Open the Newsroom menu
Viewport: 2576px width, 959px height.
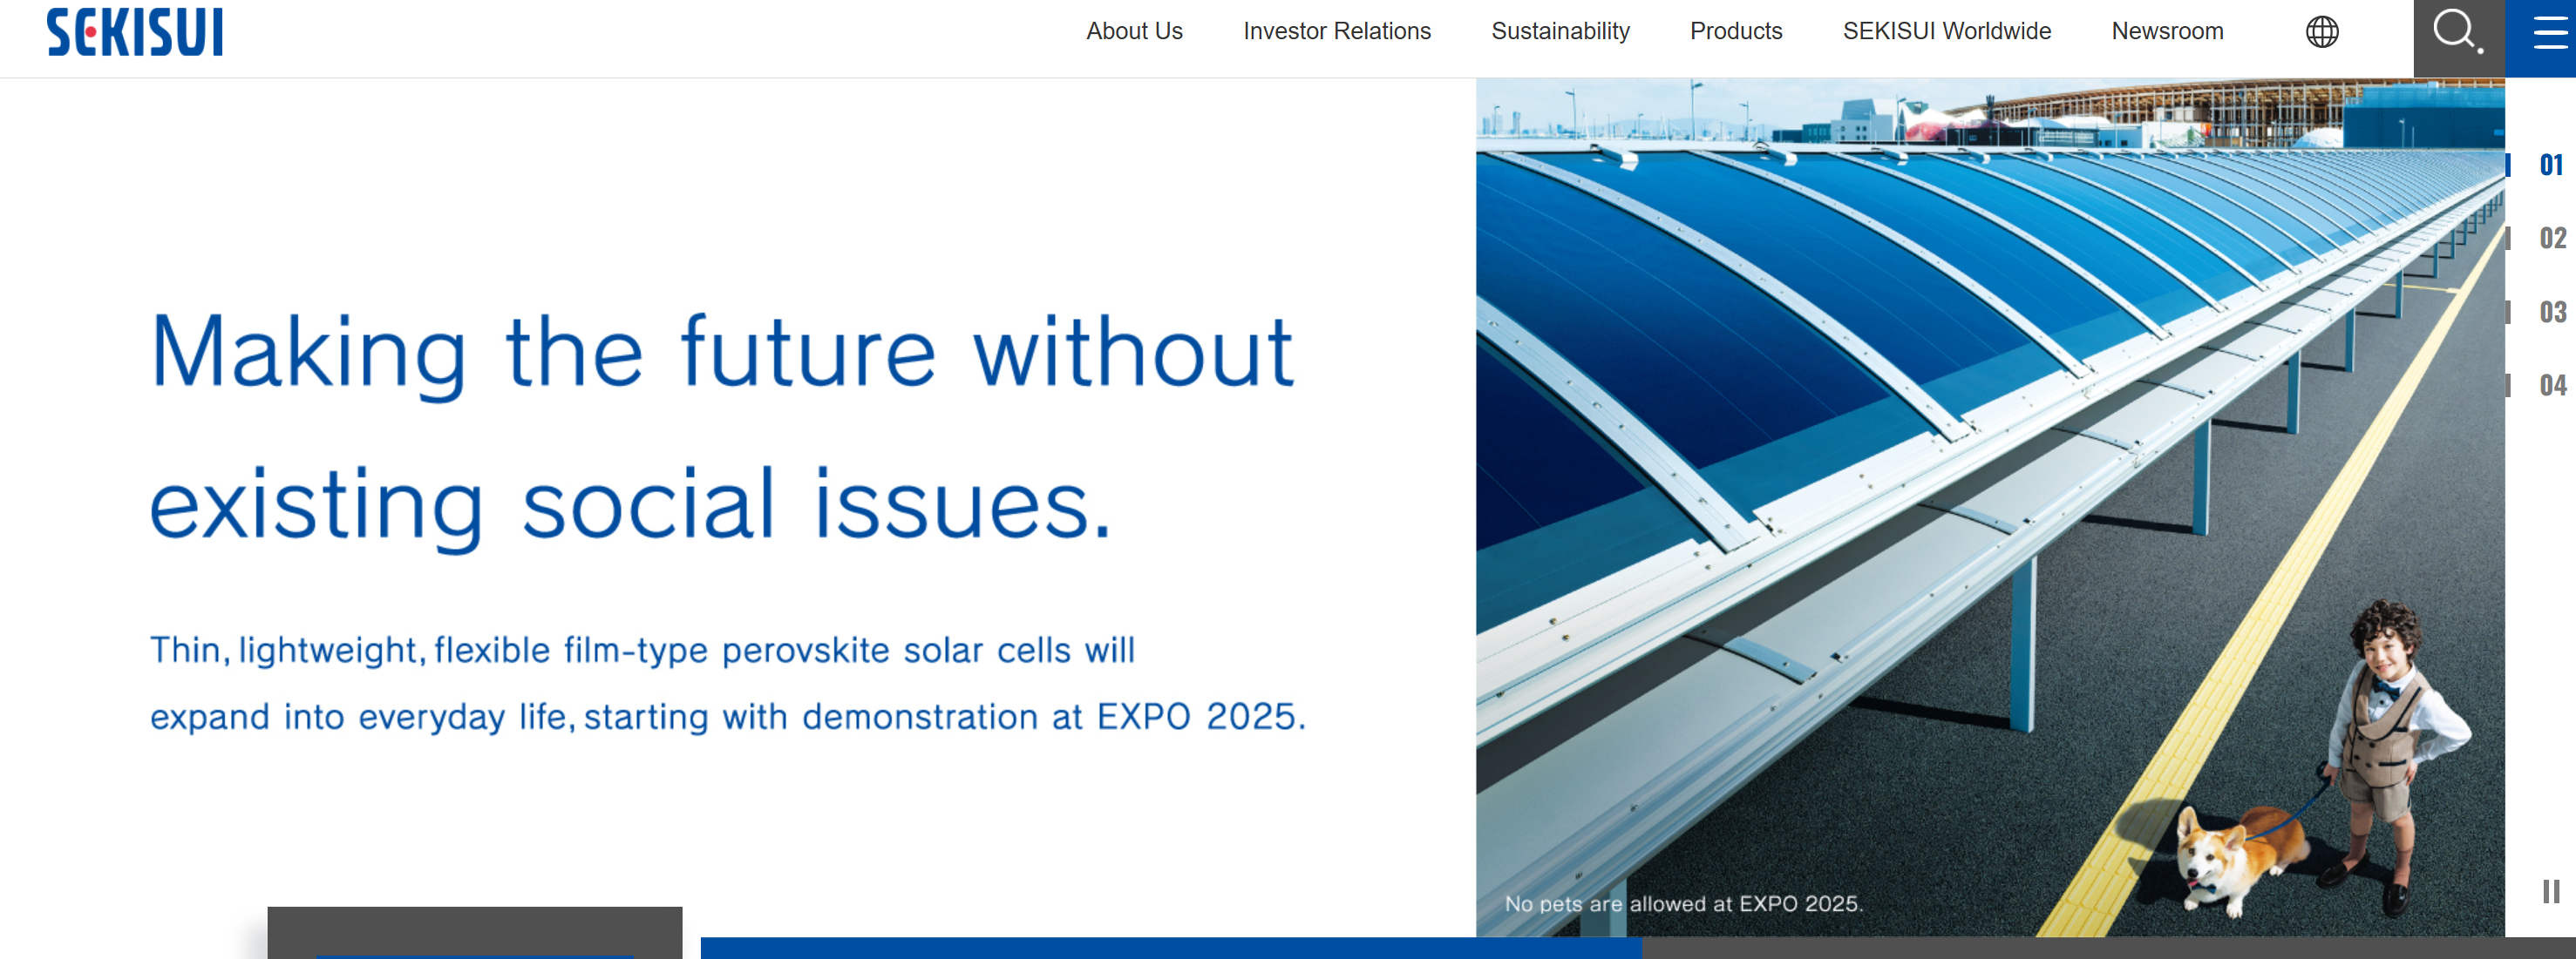tap(2167, 32)
